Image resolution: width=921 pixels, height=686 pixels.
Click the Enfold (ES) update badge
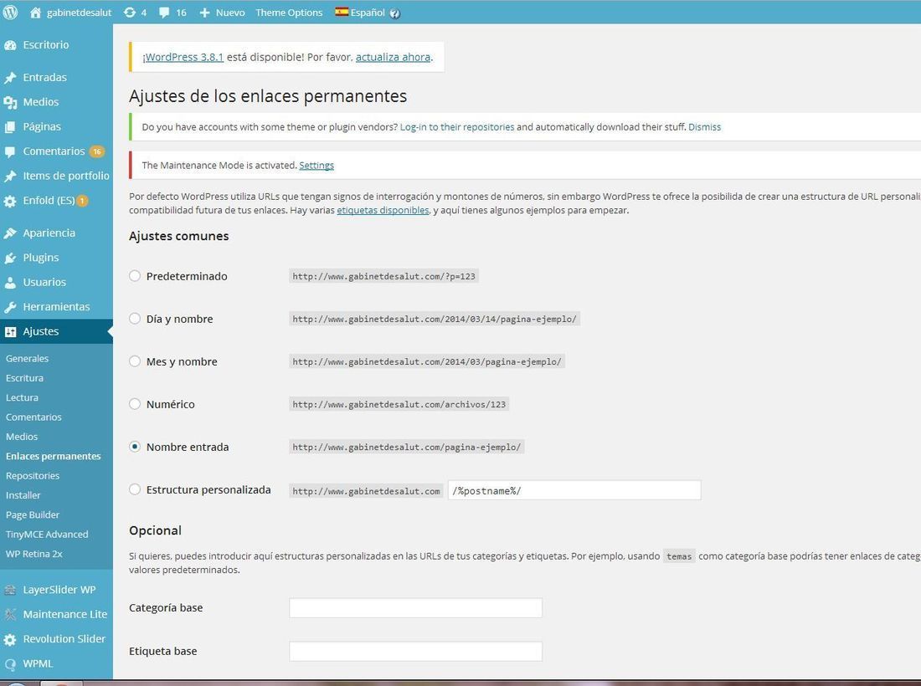82,201
